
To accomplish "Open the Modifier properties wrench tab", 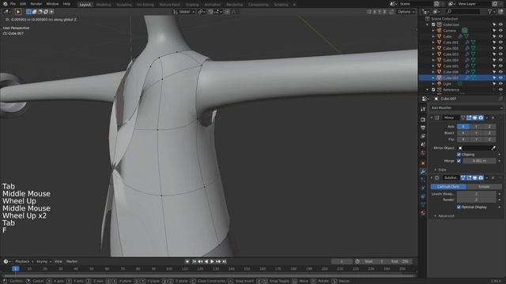I will tap(423, 172).
